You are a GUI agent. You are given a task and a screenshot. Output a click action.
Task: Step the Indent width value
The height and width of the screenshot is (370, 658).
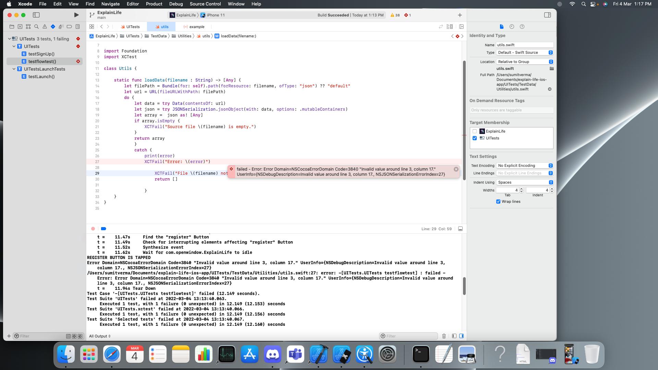coord(551,190)
